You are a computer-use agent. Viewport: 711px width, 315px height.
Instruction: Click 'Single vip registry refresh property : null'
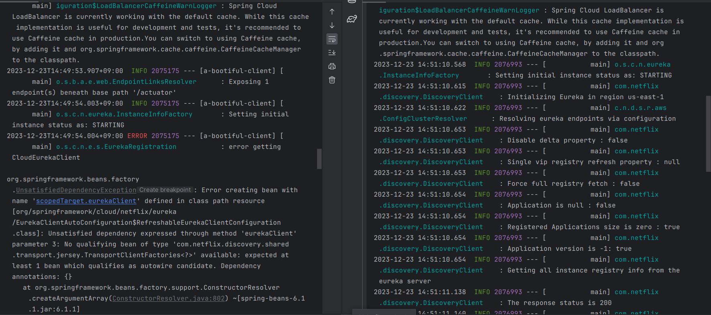594,162
